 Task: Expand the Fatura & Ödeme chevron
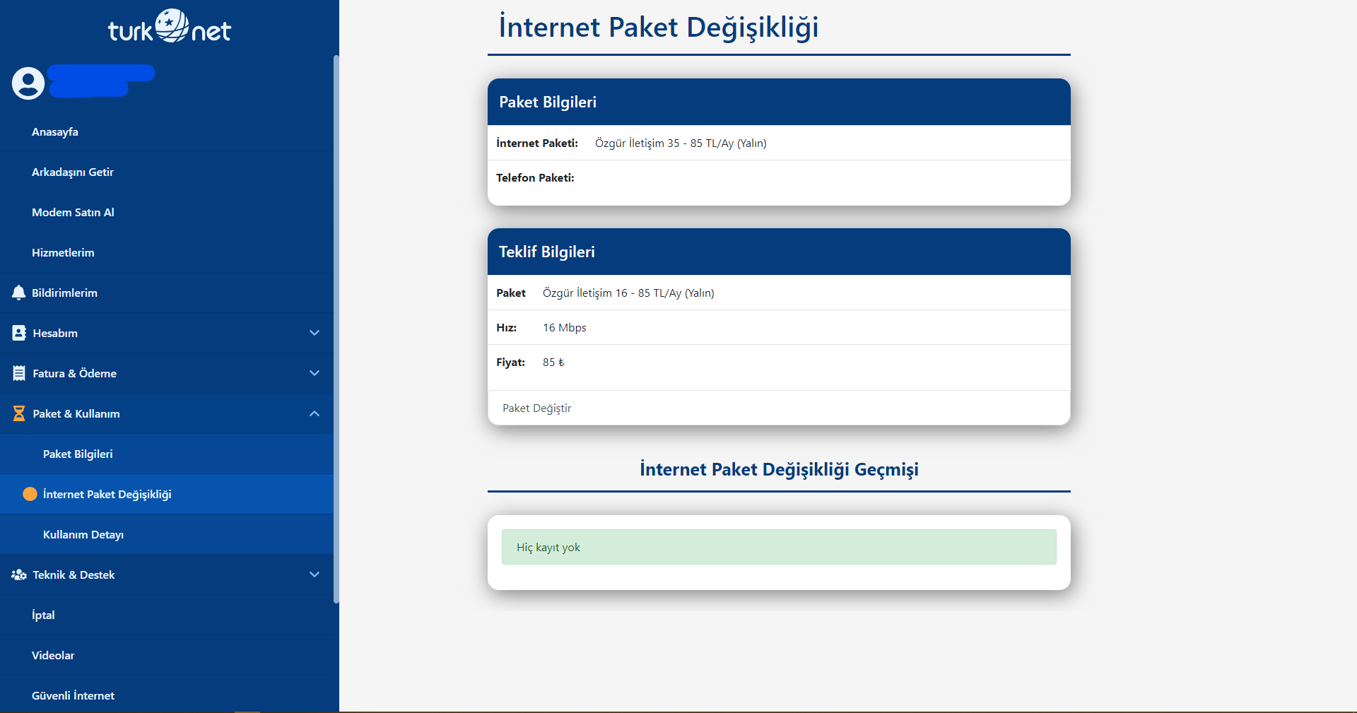click(315, 373)
